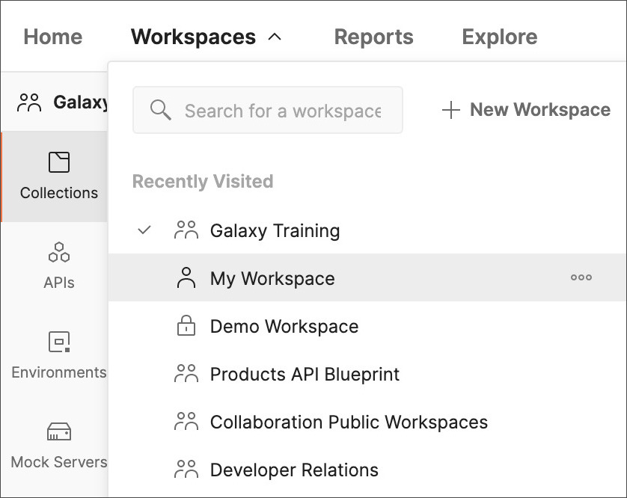Create a New Workspace
This screenshot has width=627, height=498.
[527, 110]
